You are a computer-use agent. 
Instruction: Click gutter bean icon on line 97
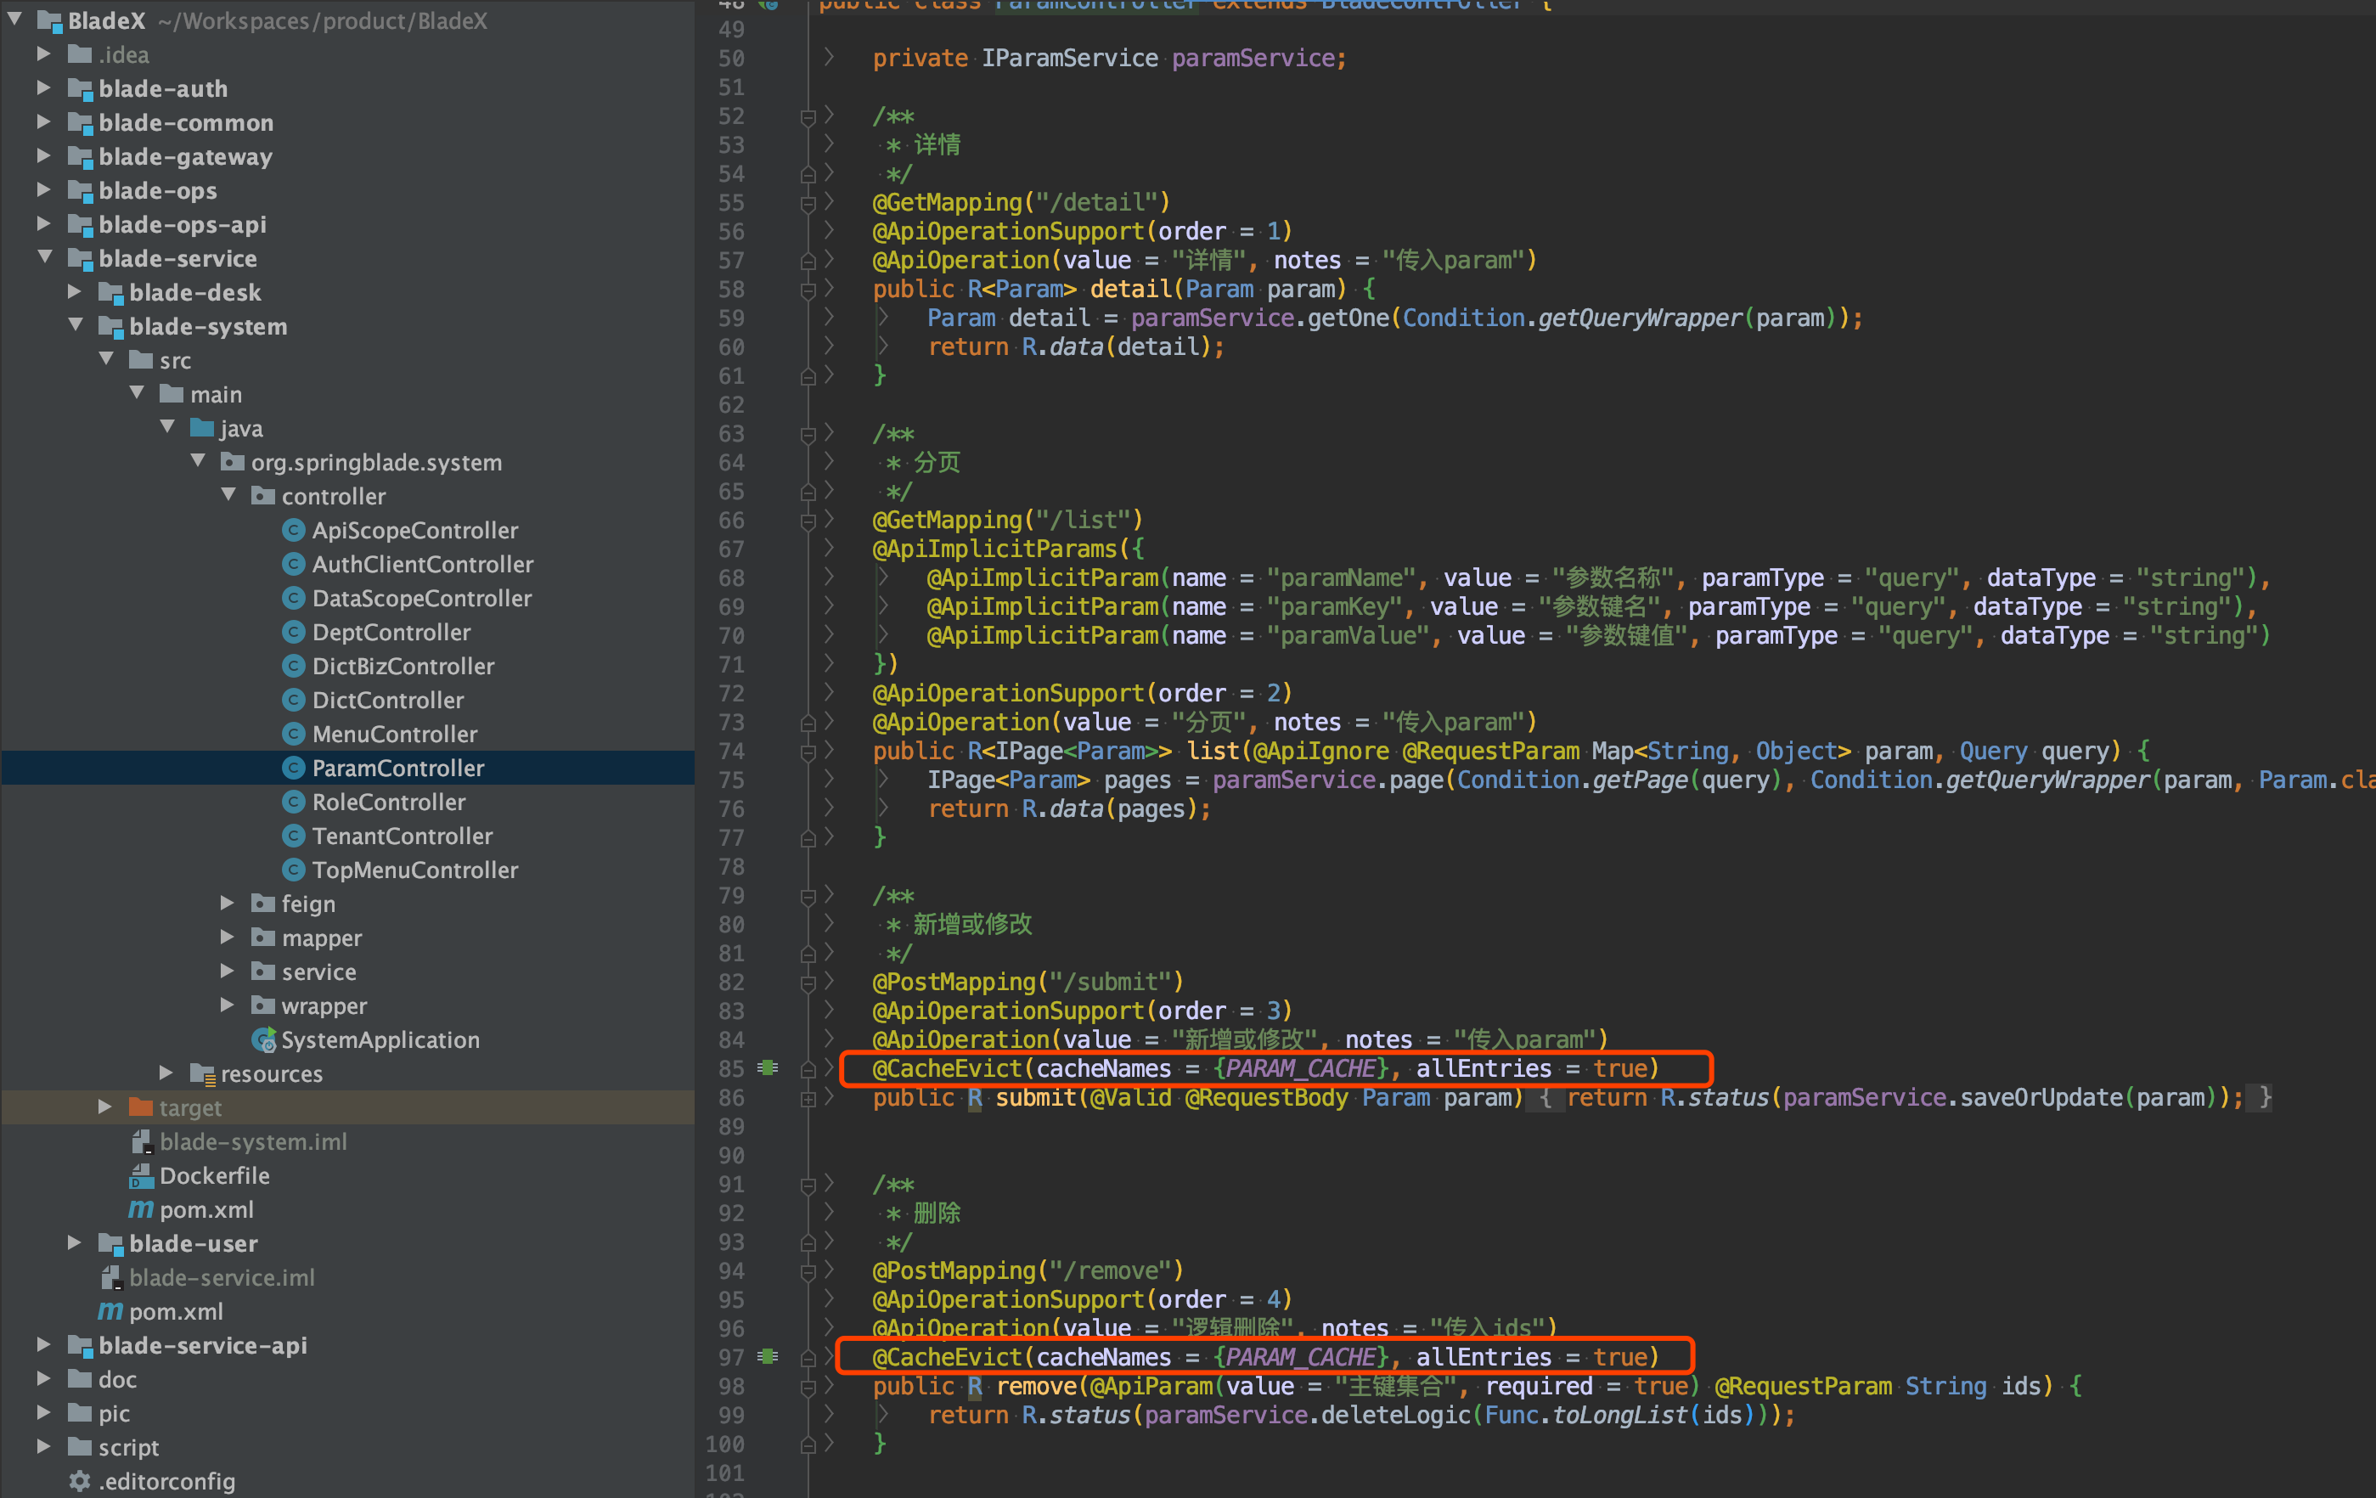point(768,1357)
